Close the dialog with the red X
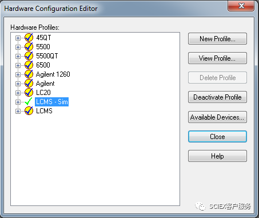 [241, 6]
